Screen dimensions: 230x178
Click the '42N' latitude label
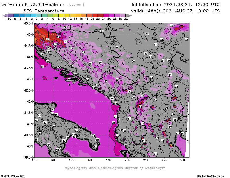30,102
